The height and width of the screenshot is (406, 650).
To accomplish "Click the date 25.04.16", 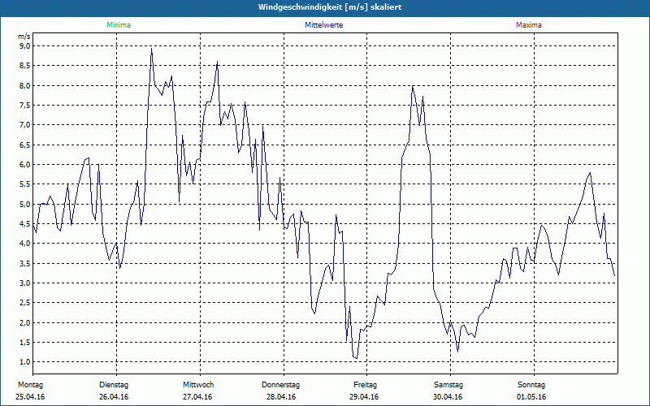I will coord(30,397).
